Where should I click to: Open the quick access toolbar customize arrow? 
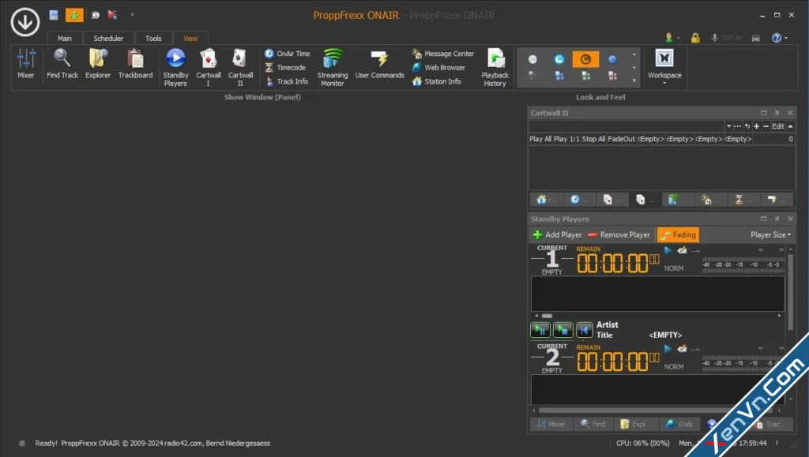tap(132, 15)
